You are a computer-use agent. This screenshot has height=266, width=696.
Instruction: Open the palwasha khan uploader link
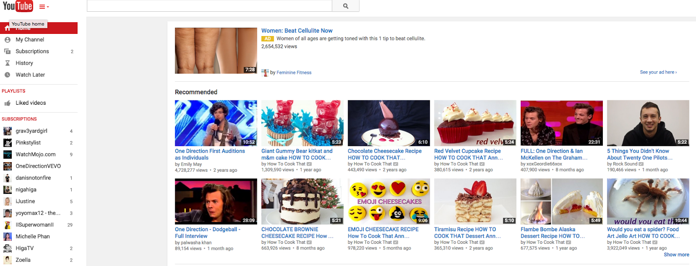pos(196,243)
